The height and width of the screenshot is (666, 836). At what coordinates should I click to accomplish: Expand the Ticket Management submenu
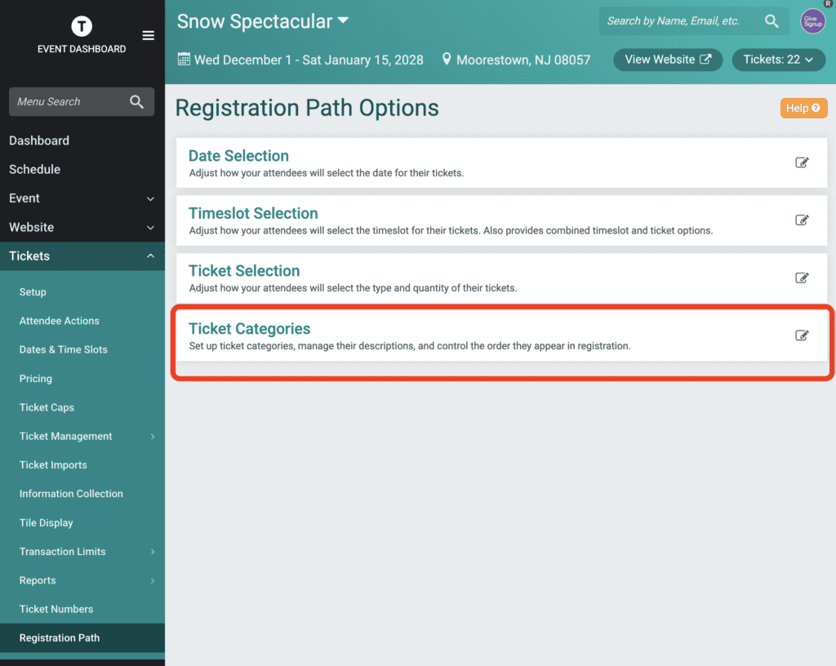82,437
